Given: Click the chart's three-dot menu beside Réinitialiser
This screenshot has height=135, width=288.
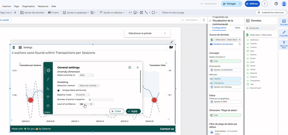Looking at the screenshot, I should 204,20.
